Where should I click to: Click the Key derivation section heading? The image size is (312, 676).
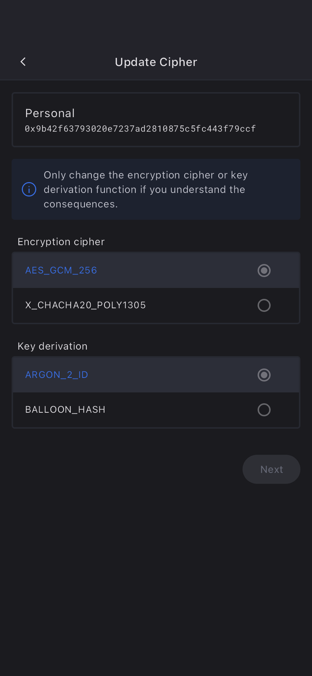pyautogui.click(x=53, y=346)
